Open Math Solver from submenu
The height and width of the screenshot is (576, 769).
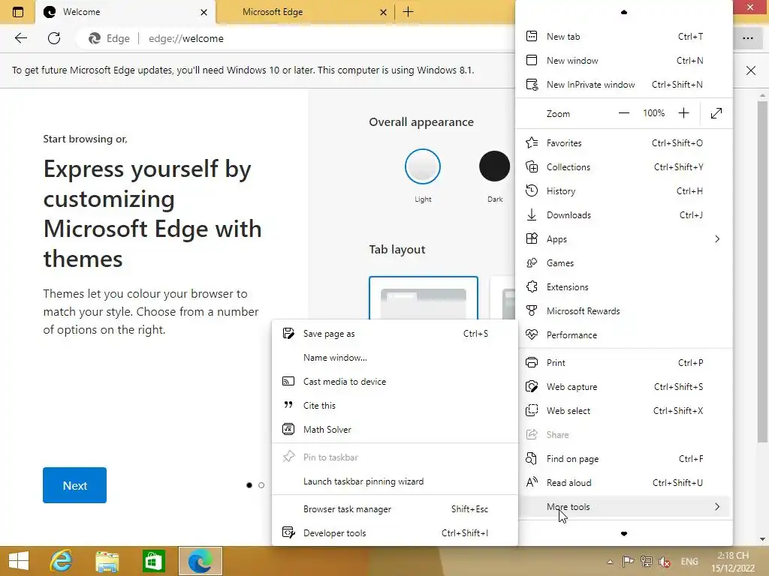[x=395, y=430]
